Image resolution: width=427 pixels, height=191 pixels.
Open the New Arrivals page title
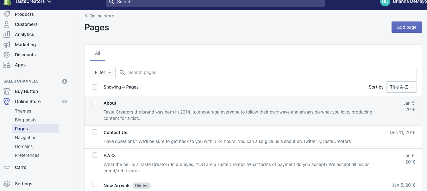117,186
